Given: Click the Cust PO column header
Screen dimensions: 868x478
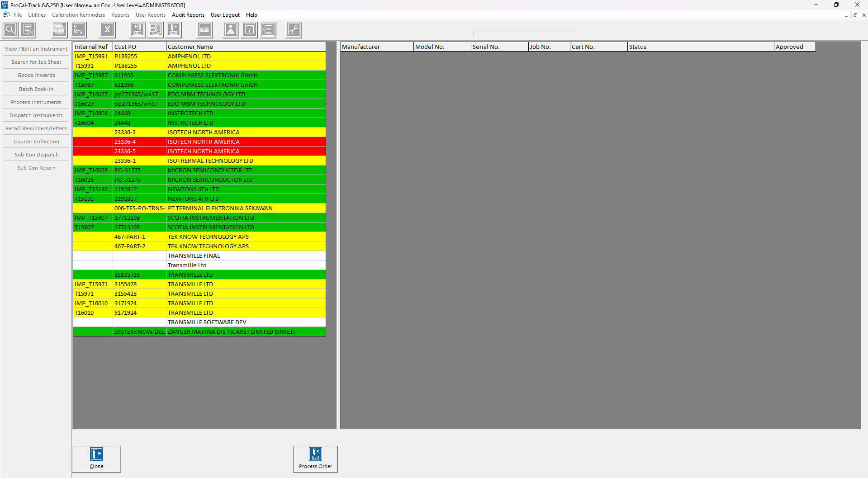Looking at the screenshot, I should pyautogui.click(x=139, y=47).
